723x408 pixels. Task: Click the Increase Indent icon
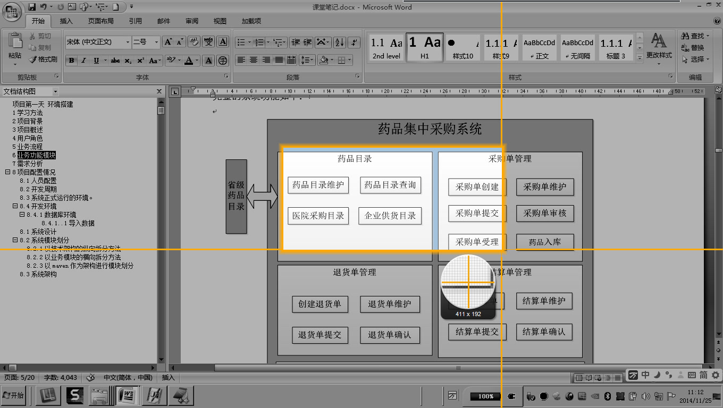tap(307, 42)
